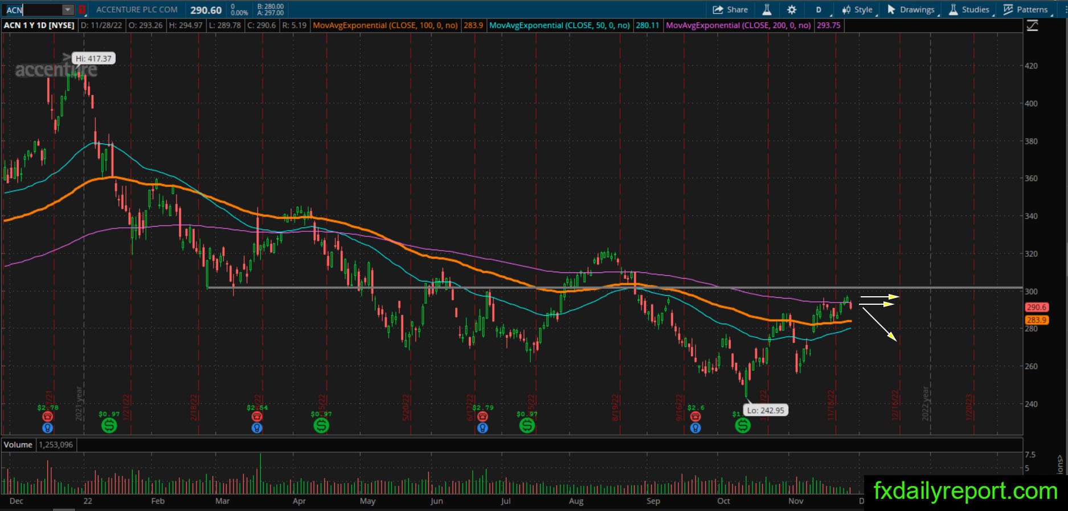Screen dimensions: 1068x511
Task: Click the MovAvgExponential (CLOSE, 200, 0, no) study label
Action: click(738, 26)
